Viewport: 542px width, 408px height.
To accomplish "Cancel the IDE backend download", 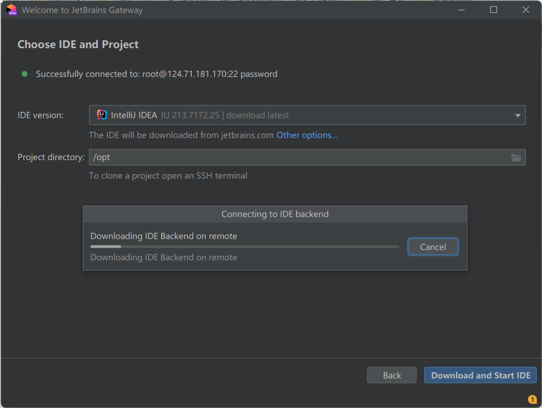I will click(x=433, y=247).
